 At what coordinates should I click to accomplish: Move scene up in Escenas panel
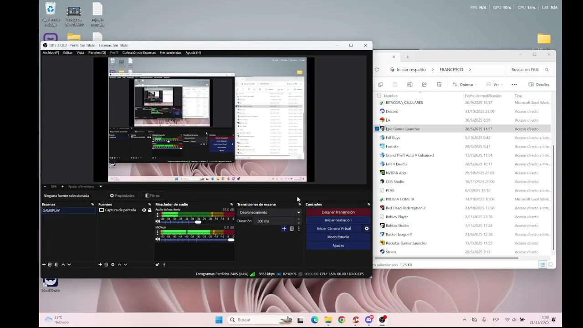tap(63, 265)
